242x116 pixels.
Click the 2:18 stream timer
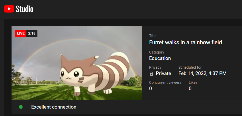tap(32, 33)
